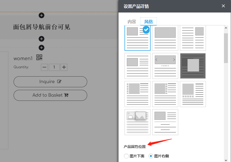
Task: Select the layout with large centered image and shadow
Action: click(137, 122)
